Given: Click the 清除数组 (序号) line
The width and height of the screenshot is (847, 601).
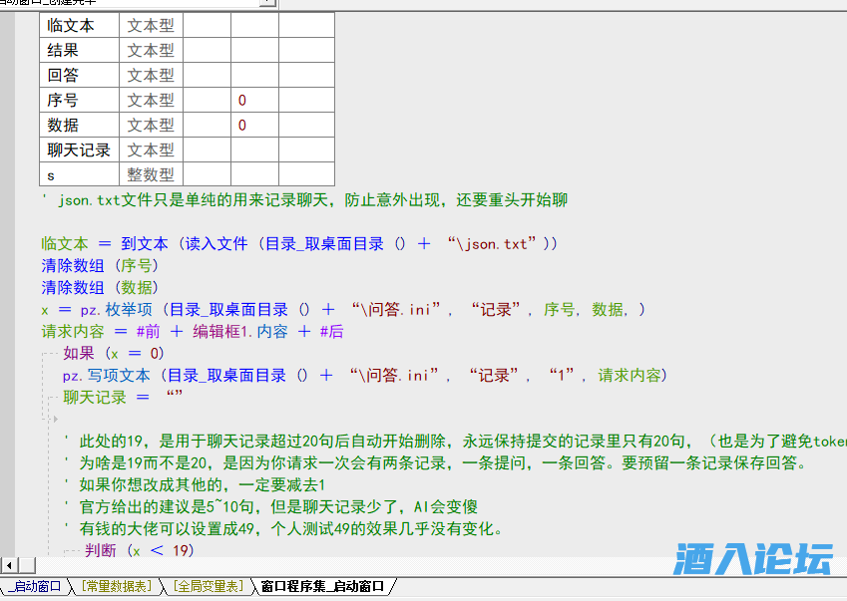Looking at the screenshot, I should (100, 265).
